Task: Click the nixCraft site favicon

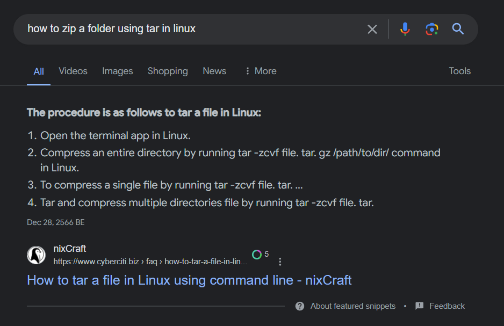Action: click(x=37, y=255)
